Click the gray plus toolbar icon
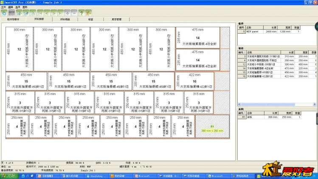The height and width of the screenshot is (179, 318). 67,13
